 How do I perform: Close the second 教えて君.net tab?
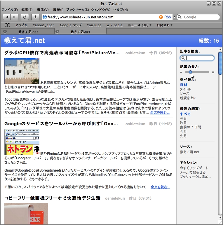pos(57,32)
